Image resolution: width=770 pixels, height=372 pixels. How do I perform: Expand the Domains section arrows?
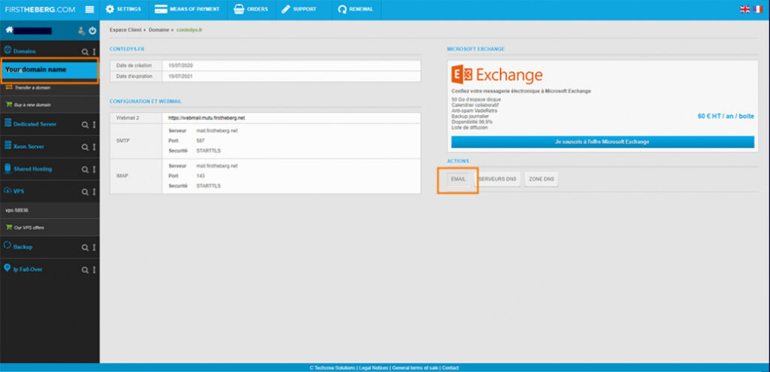coord(94,52)
